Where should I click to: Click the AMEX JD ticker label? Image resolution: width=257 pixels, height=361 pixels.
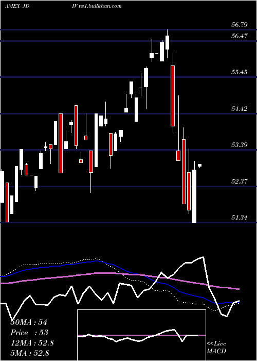[x=17, y=6]
